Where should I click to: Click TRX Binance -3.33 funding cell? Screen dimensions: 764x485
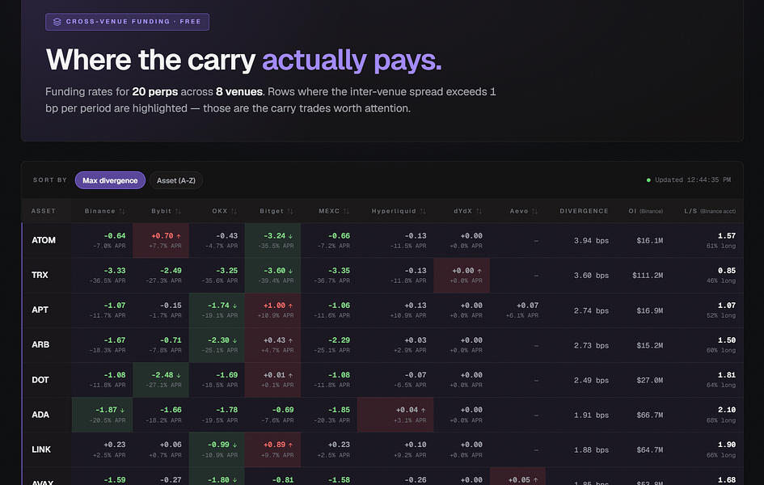click(x=103, y=276)
